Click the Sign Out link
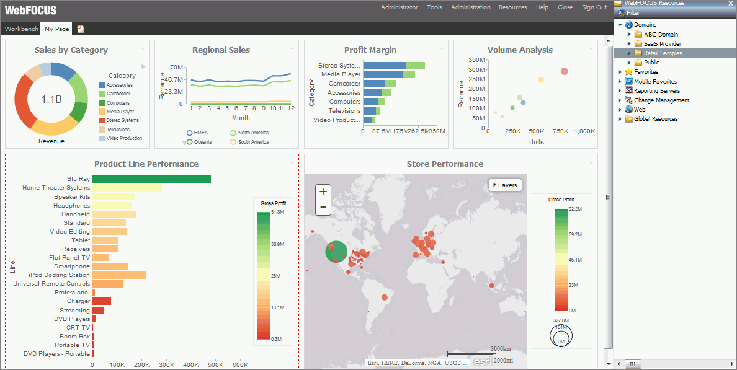The image size is (737, 370). coord(594,7)
